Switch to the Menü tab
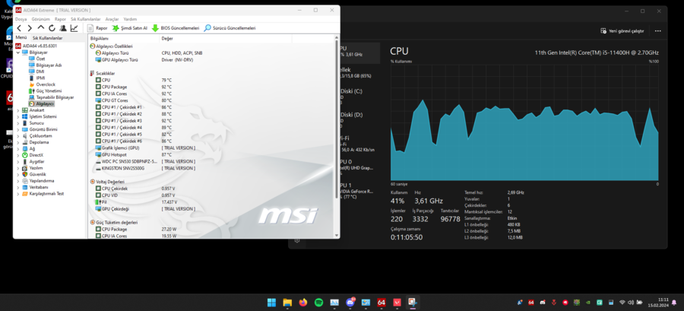 point(21,38)
